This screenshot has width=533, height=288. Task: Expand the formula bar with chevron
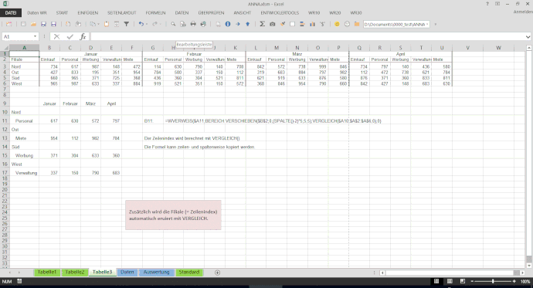coord(528,37)
